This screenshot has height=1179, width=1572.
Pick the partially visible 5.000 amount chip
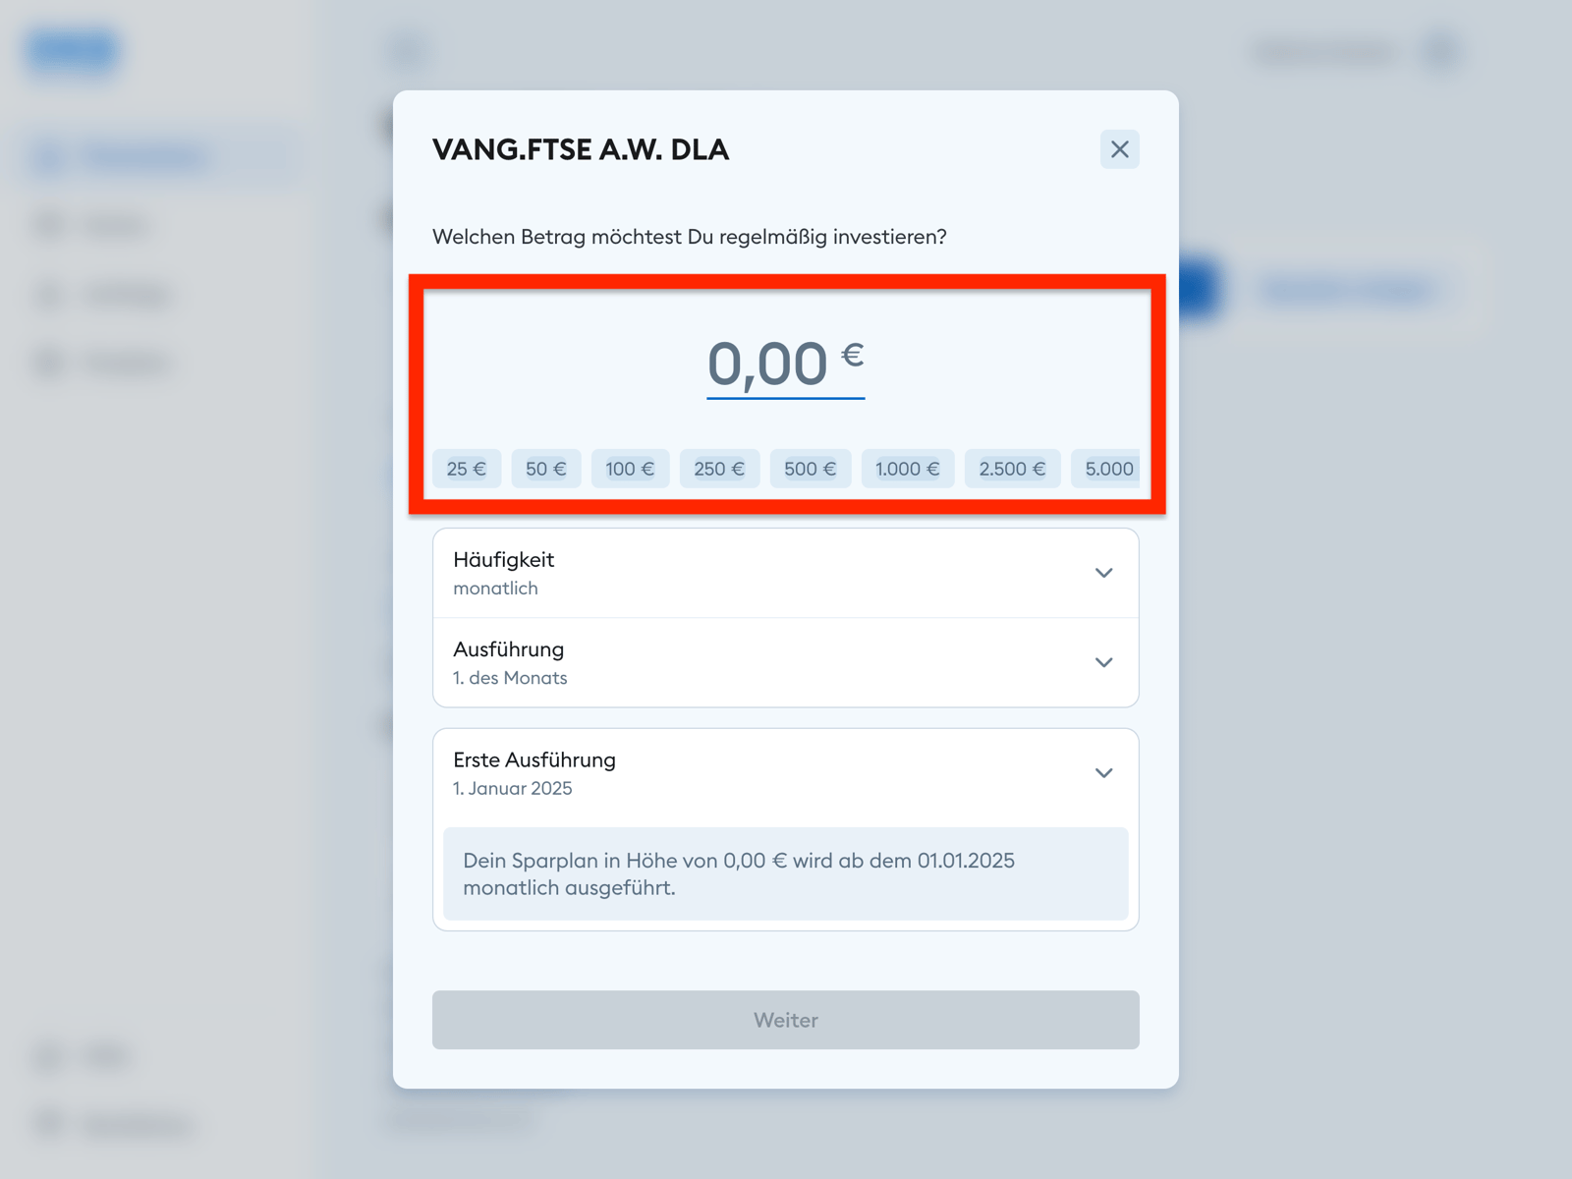pos(1108,469)
